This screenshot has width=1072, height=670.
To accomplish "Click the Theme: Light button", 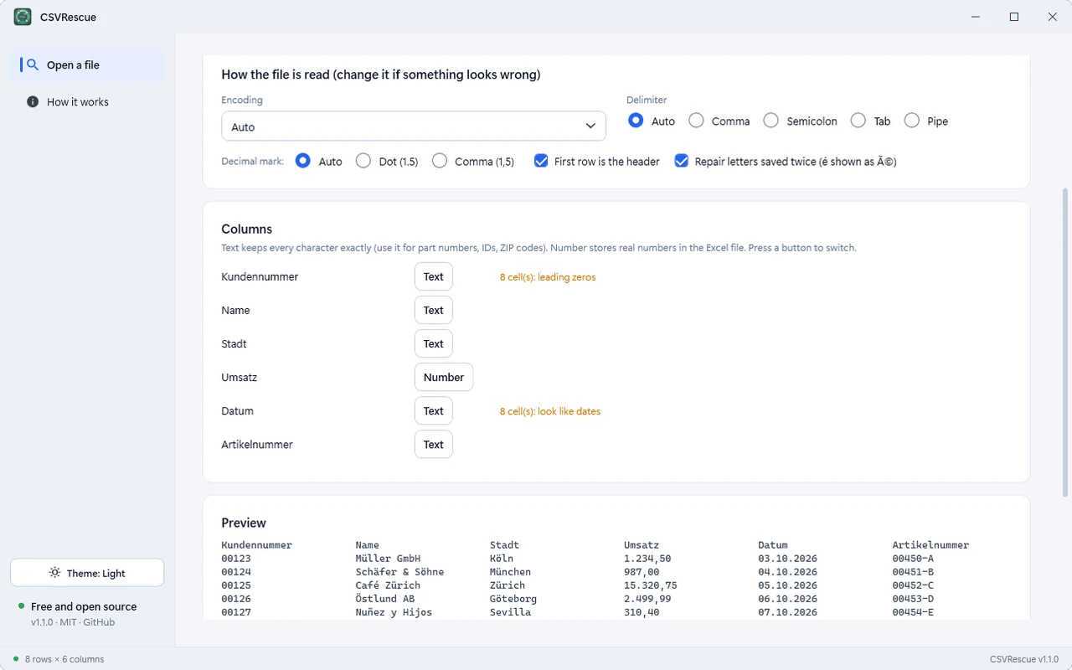I will (x=87, y=573).
